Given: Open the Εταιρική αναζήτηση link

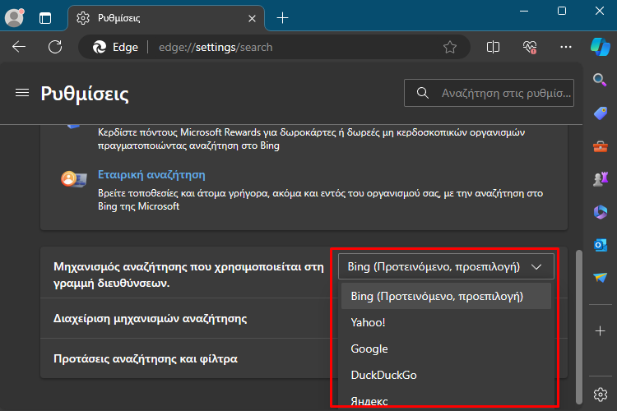Looking at the screenshot, I should (x=151, y=174).
